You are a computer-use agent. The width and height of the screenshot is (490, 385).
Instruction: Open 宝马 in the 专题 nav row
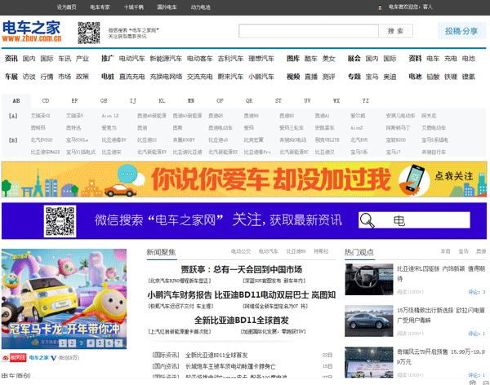tap(372, 77)
